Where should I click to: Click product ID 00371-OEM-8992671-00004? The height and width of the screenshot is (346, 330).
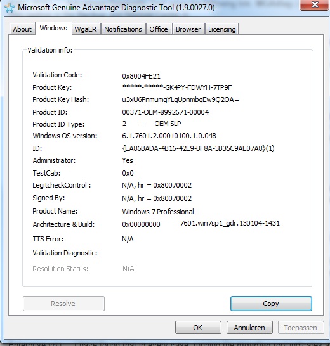166,112
